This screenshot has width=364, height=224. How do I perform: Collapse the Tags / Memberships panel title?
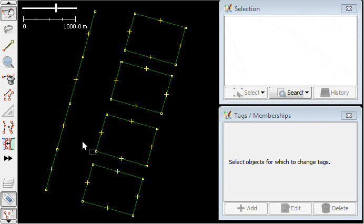click(x=262, y=116)
